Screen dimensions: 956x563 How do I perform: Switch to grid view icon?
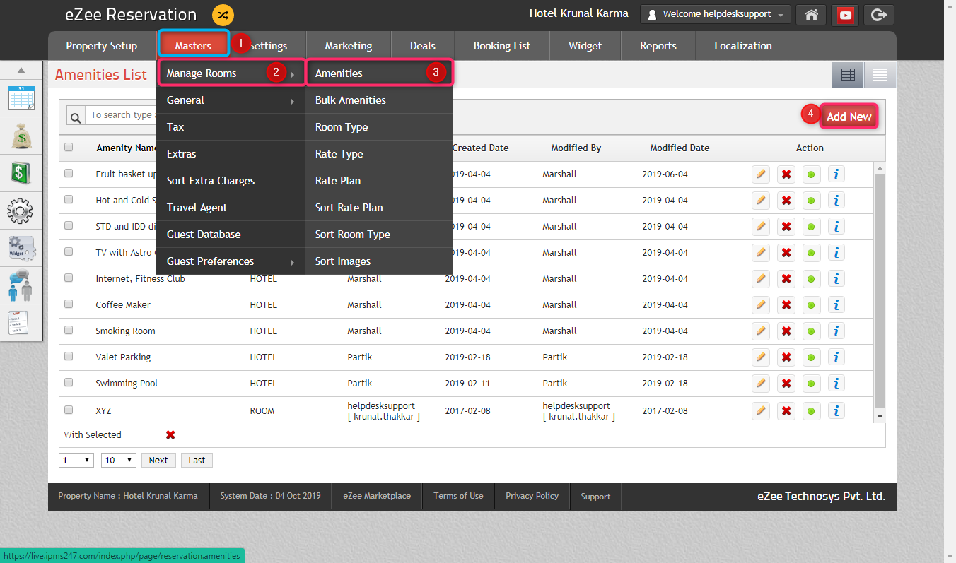pos(848,74)
